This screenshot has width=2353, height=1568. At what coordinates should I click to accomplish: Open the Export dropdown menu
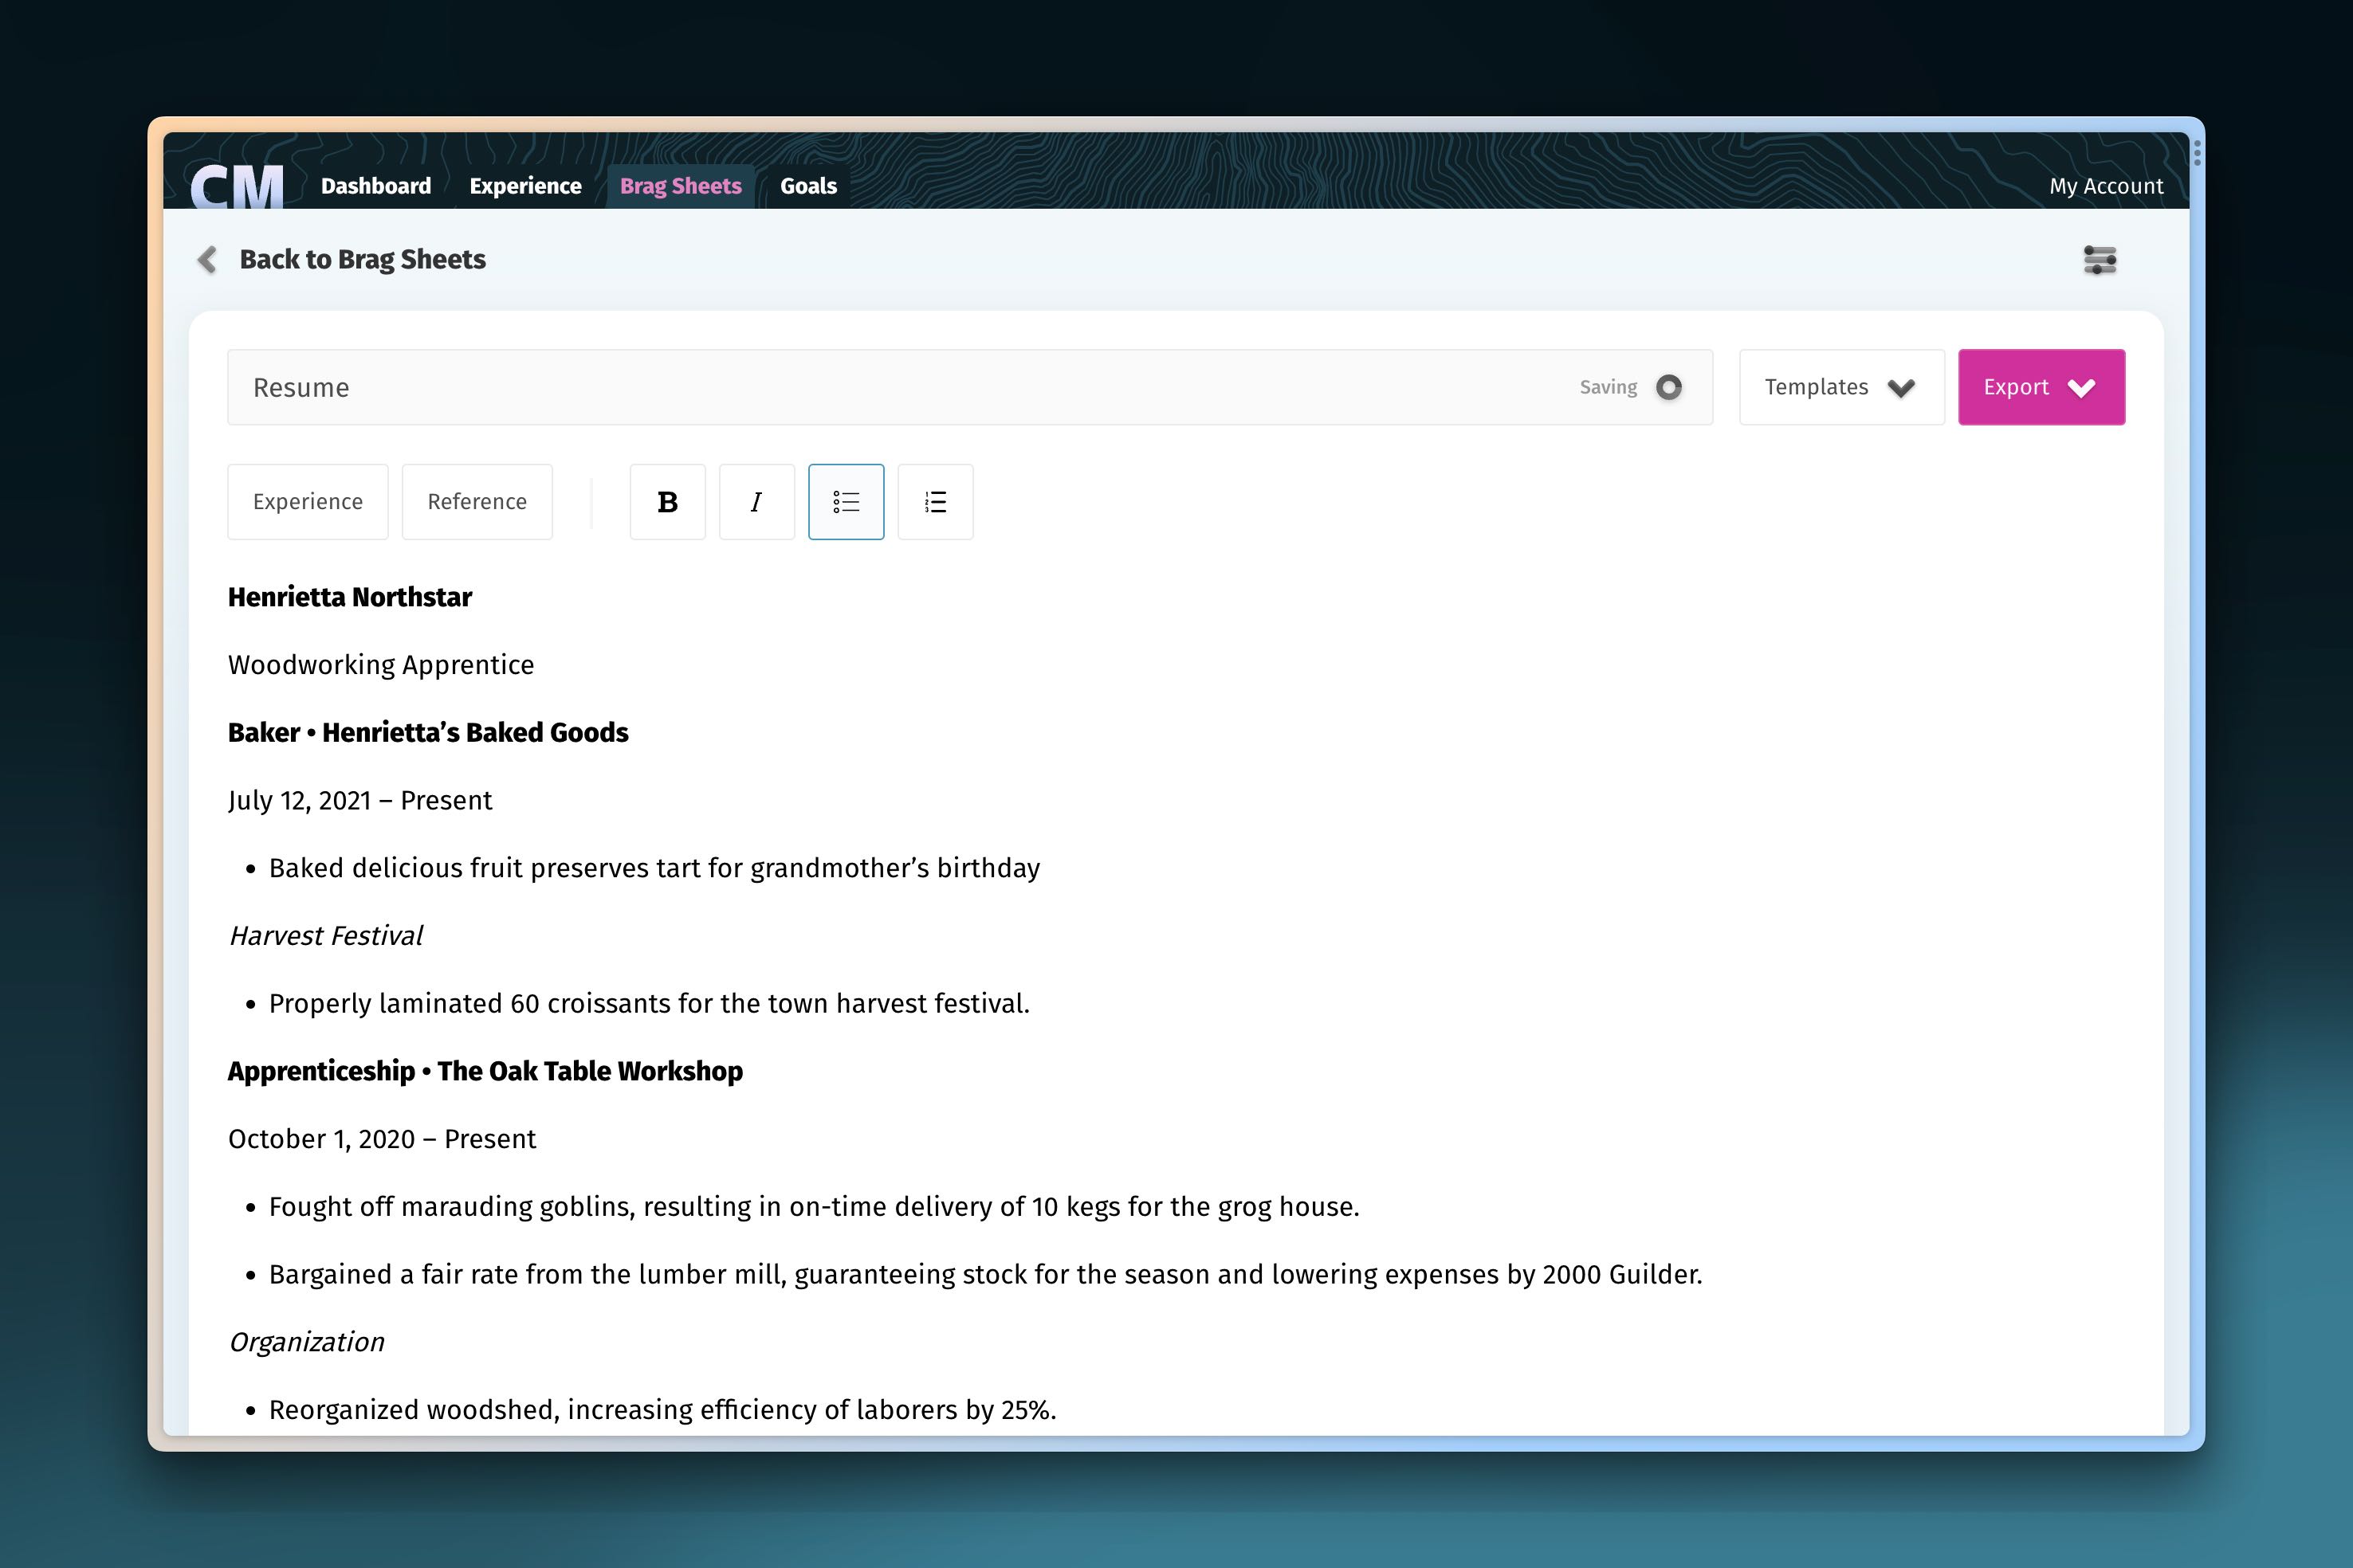coord(2016,387)
